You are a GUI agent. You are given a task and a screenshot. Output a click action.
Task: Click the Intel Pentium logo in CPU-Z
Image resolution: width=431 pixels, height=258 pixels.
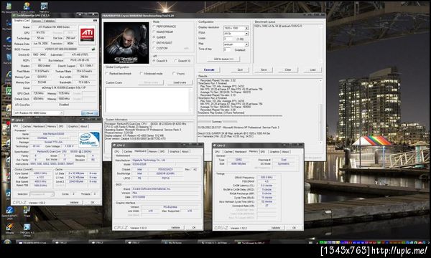pos(89,140)
